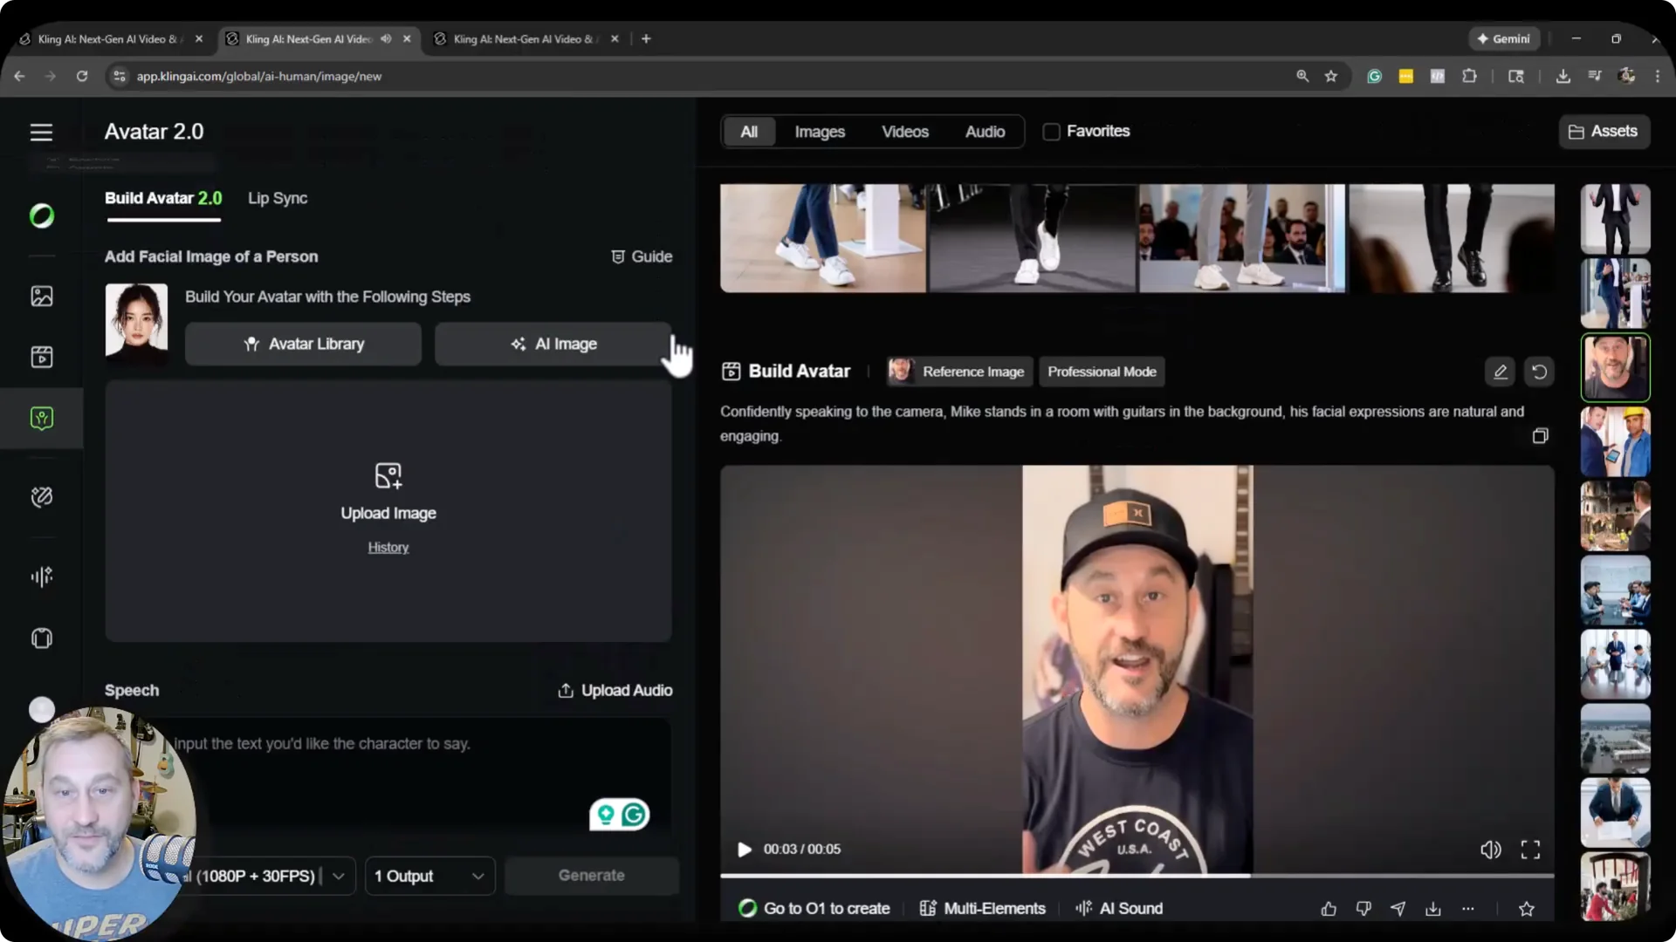Click the Generate button
1676x942 pixels.
pos(591,876)
